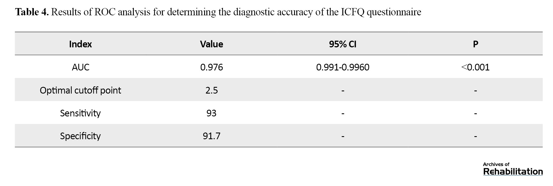Click the "Sensitivity" row label
The width and height of the screenshot is (553, 186).
pyautogui.click(x=80, y=113)
